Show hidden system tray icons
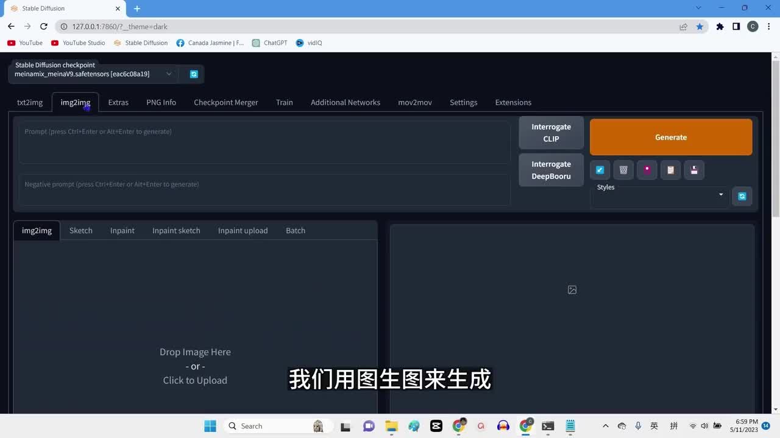780x438 pixels. (605, 426)
